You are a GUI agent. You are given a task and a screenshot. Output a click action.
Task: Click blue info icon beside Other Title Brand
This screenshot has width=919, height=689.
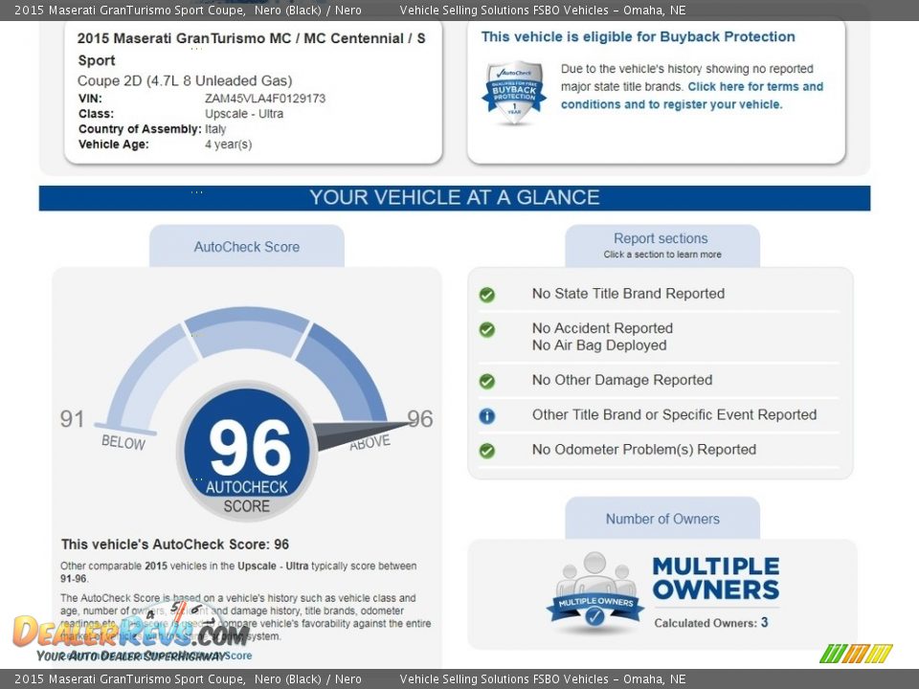487,416
